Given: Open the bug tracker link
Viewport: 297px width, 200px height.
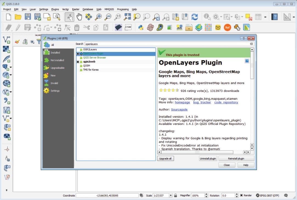Looking at the screenshot, I should point(202,102).
